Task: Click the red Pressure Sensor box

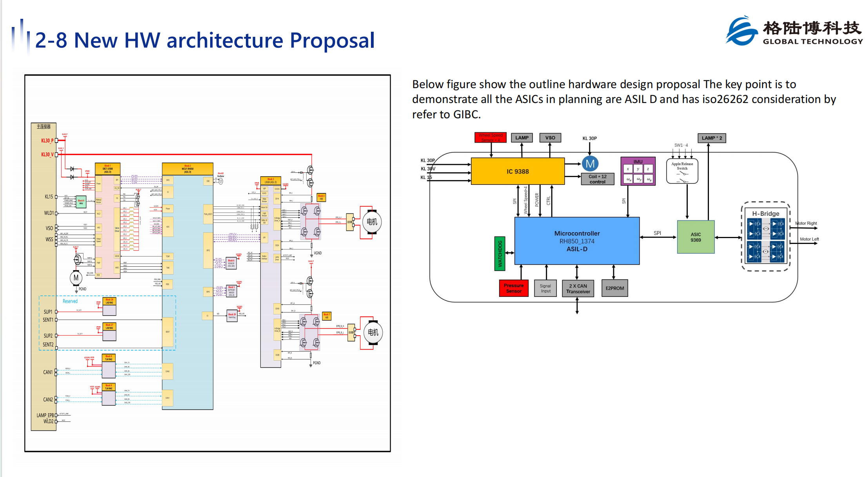Action: coord(514,288)
